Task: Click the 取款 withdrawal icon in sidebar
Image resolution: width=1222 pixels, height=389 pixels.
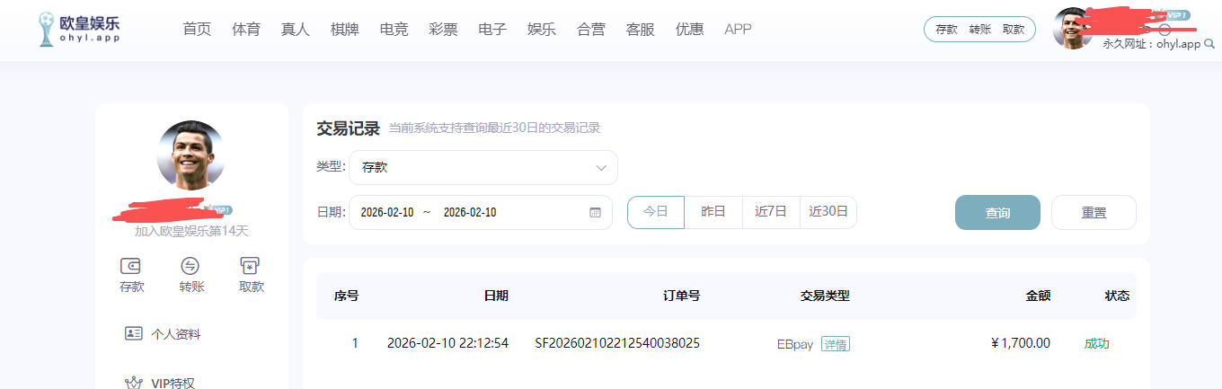Action: pyautogui.click(x=251, y=266)
